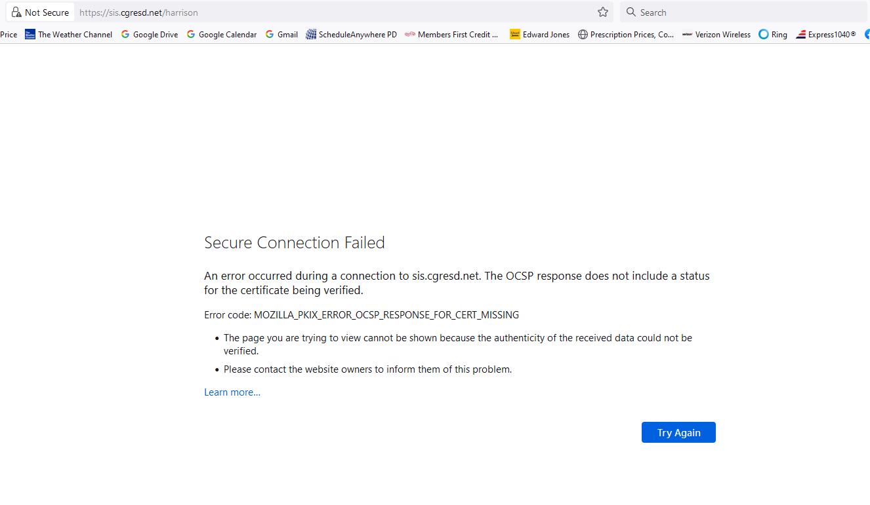Open the Members First Credit bookmark
Viewport: 870px width, 505px height.
tap(453, 34)
